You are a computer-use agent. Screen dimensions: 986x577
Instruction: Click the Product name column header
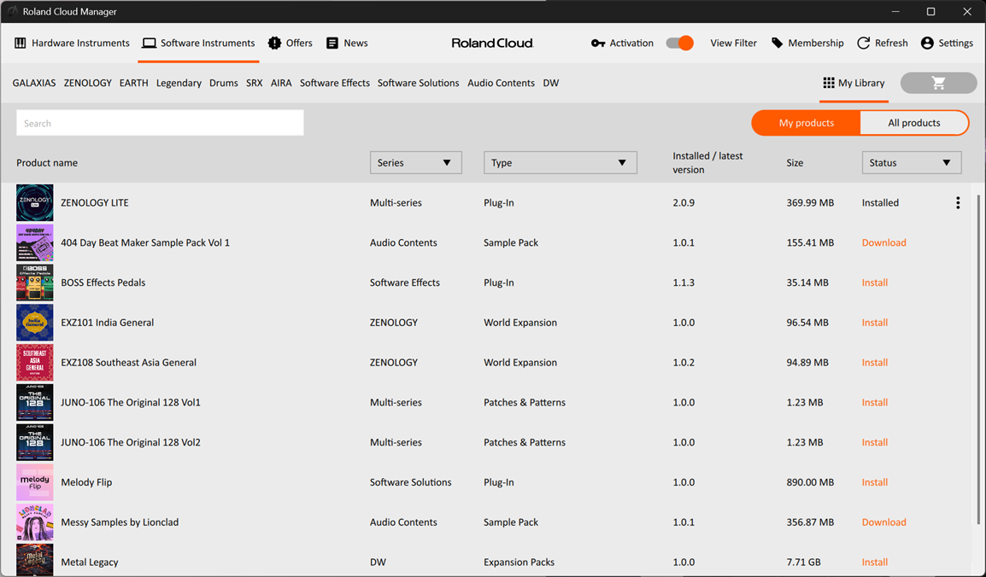(47, 163)
